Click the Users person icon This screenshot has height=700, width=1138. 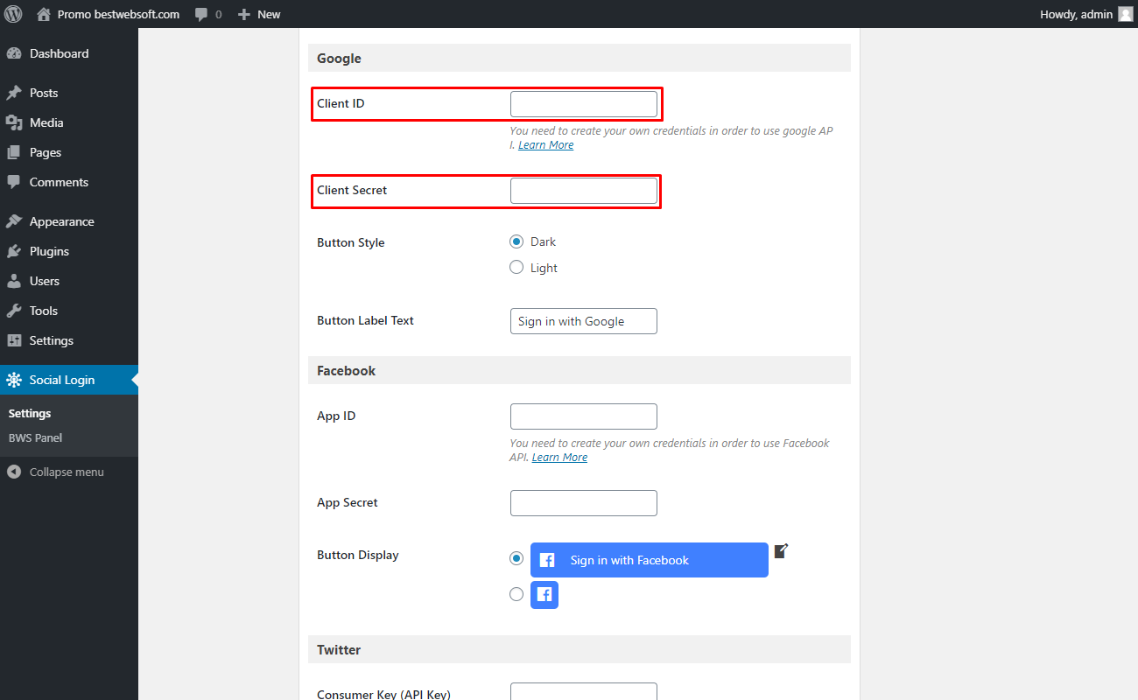[14, 281]
